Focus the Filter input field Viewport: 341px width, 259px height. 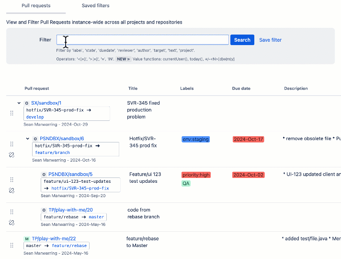click(x=143, y=40)
